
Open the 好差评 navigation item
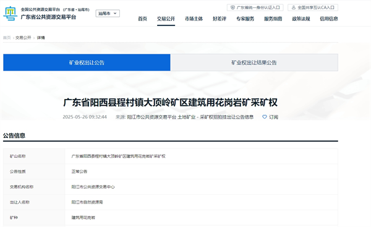click(220, 19)
